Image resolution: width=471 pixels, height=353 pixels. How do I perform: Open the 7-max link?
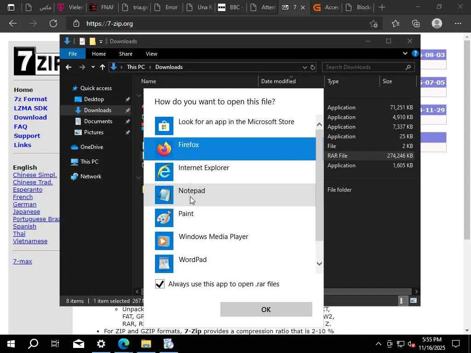click(23, 262)
